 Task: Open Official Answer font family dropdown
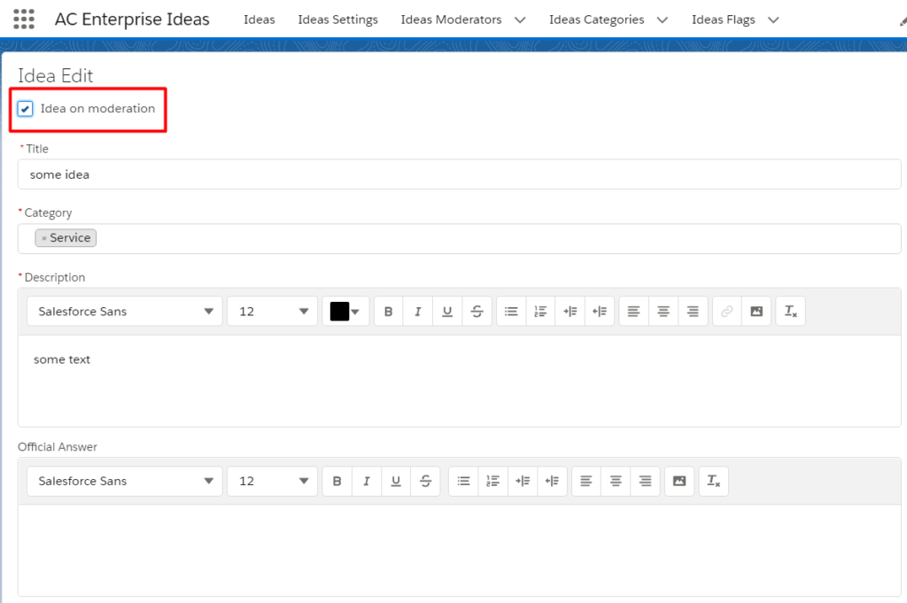[x=124, y=481]
